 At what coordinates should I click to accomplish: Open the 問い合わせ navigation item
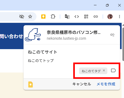[11, 36]
